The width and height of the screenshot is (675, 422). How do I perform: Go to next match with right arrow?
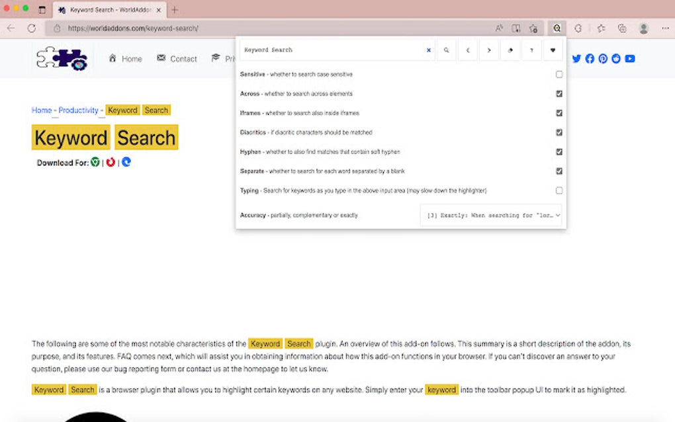coord(489,50)
